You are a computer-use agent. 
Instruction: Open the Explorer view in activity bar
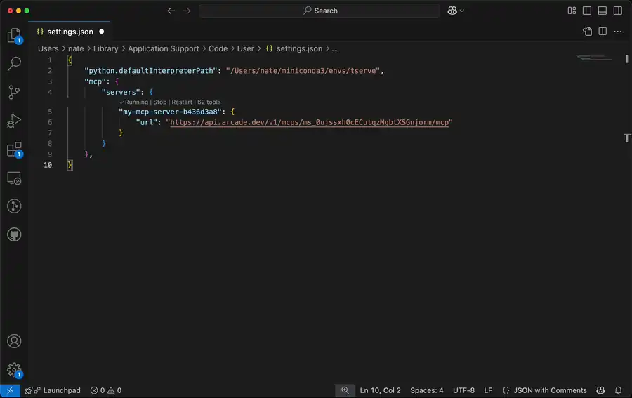[x=14, y=36]
